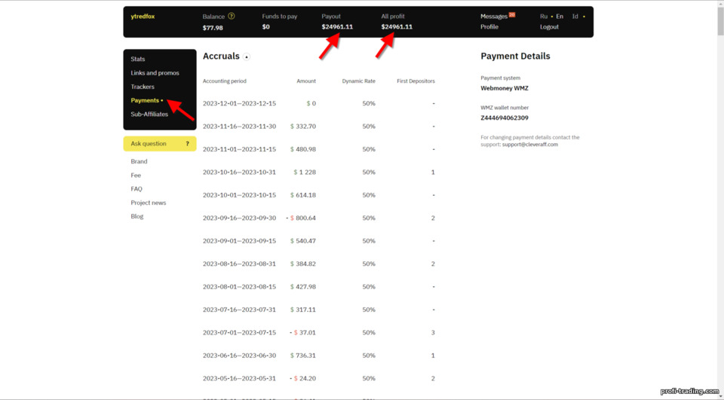Image resolution: width=724 pixels, height=400 pixels.
Task: Select period 2023-10-01—2023-10-15
Action: point(239,195)
